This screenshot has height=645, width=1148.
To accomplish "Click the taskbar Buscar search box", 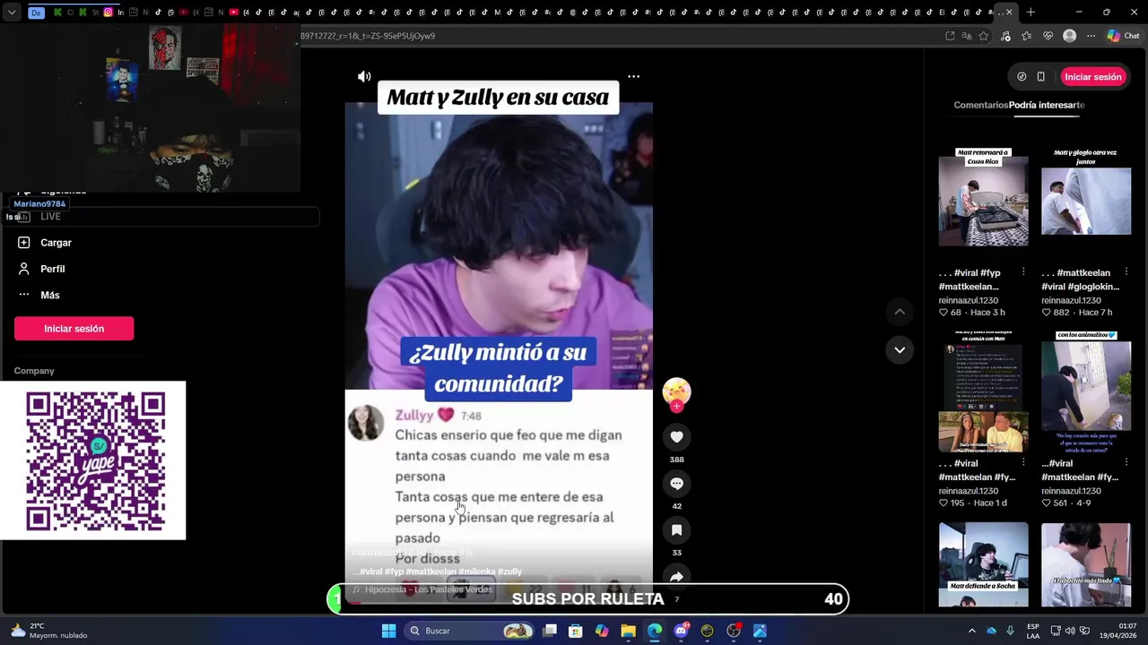I will pyautogui.click(x=470, y=631).
